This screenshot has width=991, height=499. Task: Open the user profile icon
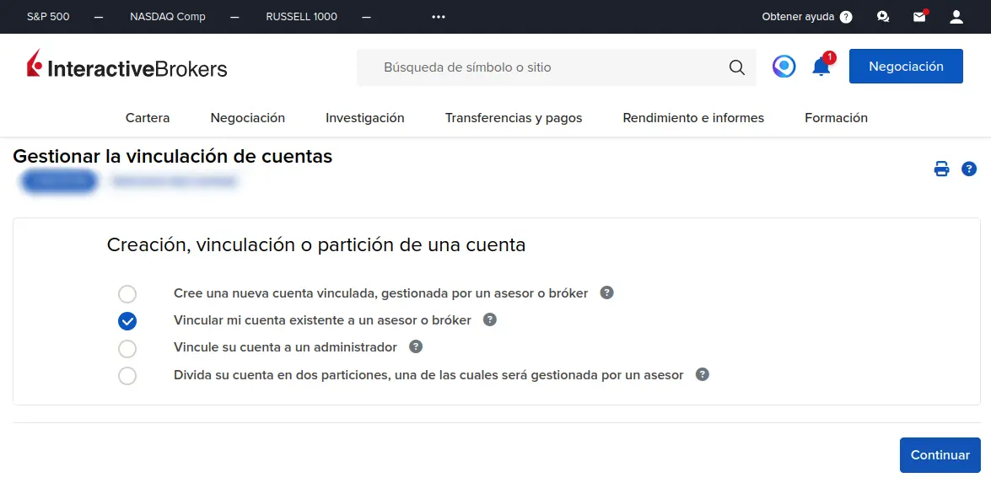[956, 17]
